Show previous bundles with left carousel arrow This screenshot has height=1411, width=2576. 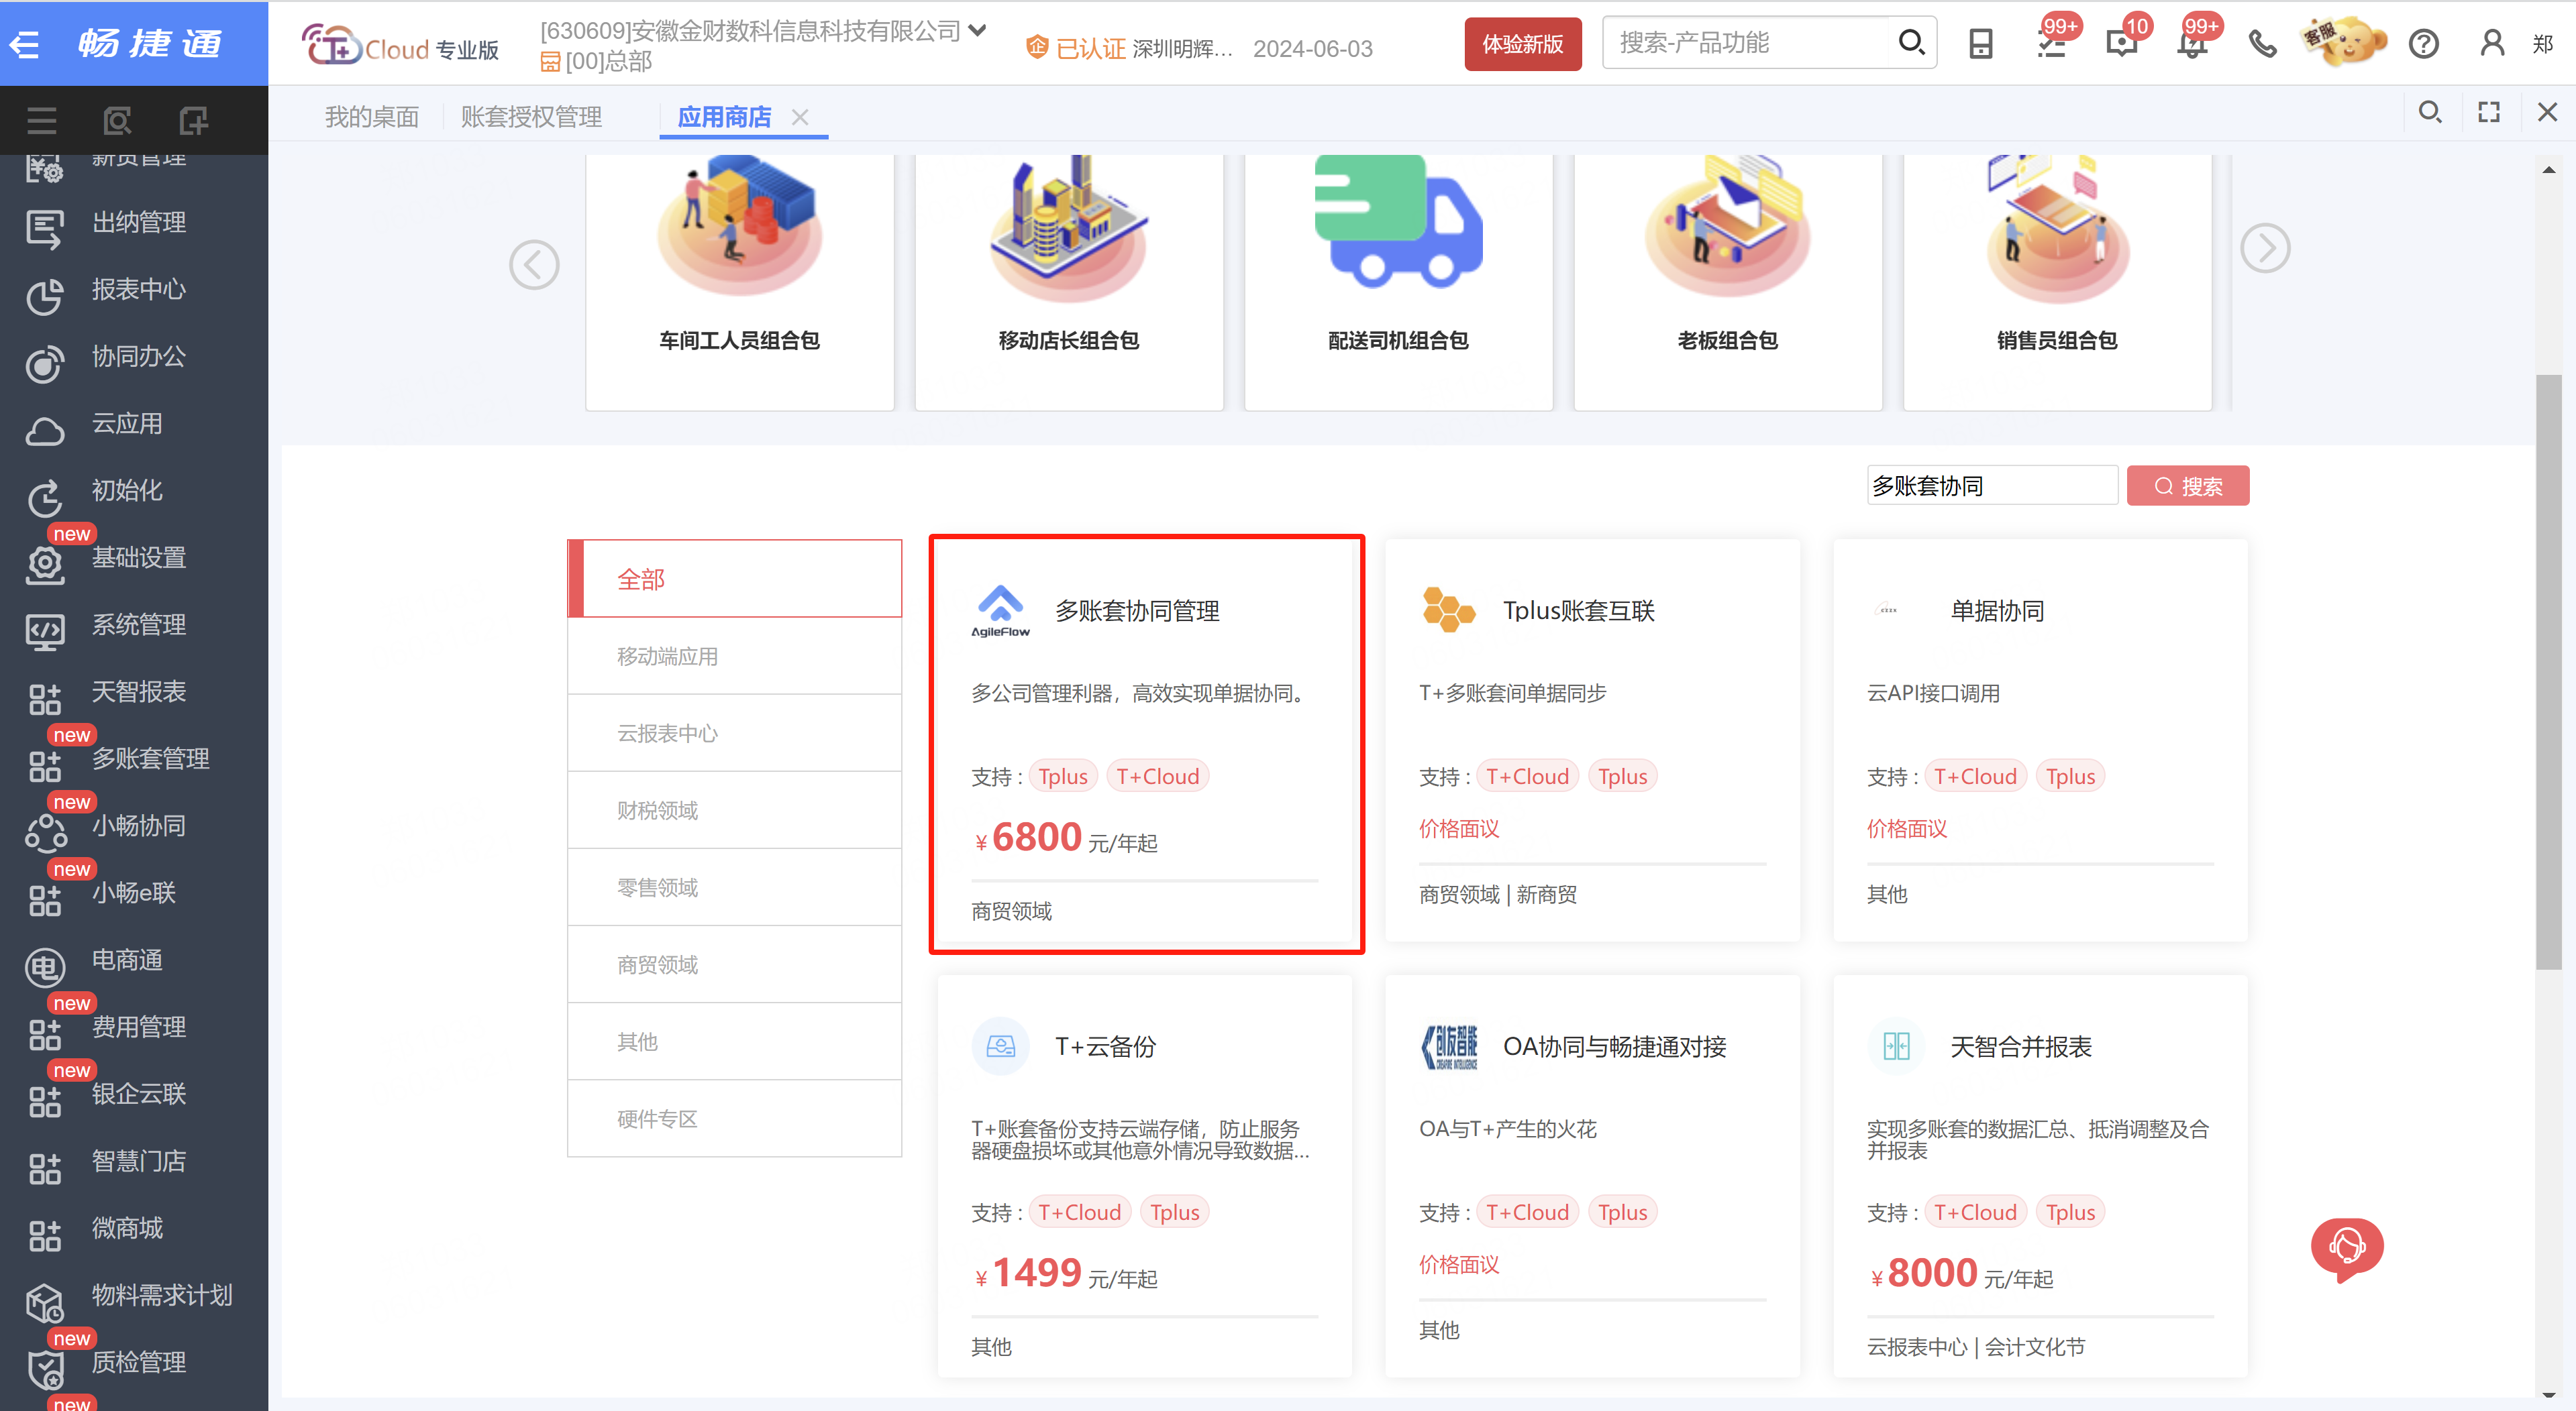[534, 265]
